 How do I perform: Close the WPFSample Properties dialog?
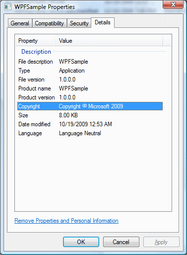(x=173, y=4)
